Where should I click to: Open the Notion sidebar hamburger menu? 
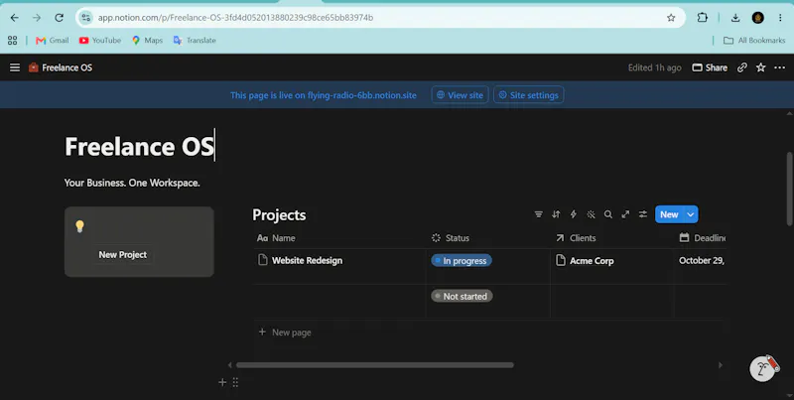pyautogui.click(x=15, y=67)
